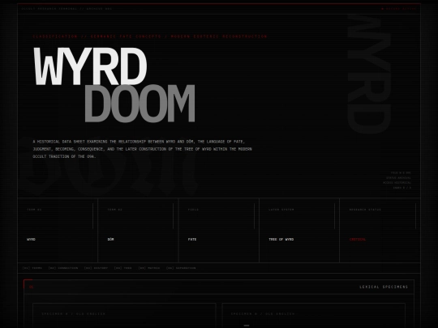Click the FATE value in the Field card
This screenshot has height=328, width=438.
(192, 239)
